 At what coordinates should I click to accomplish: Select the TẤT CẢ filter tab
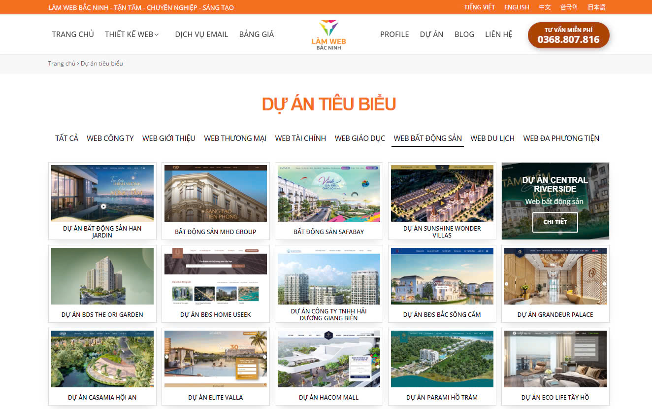point(66,138)
